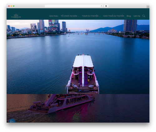Open the search magnifier icon
This screenshot has width=156, height=132.
(x=144, y=16)
